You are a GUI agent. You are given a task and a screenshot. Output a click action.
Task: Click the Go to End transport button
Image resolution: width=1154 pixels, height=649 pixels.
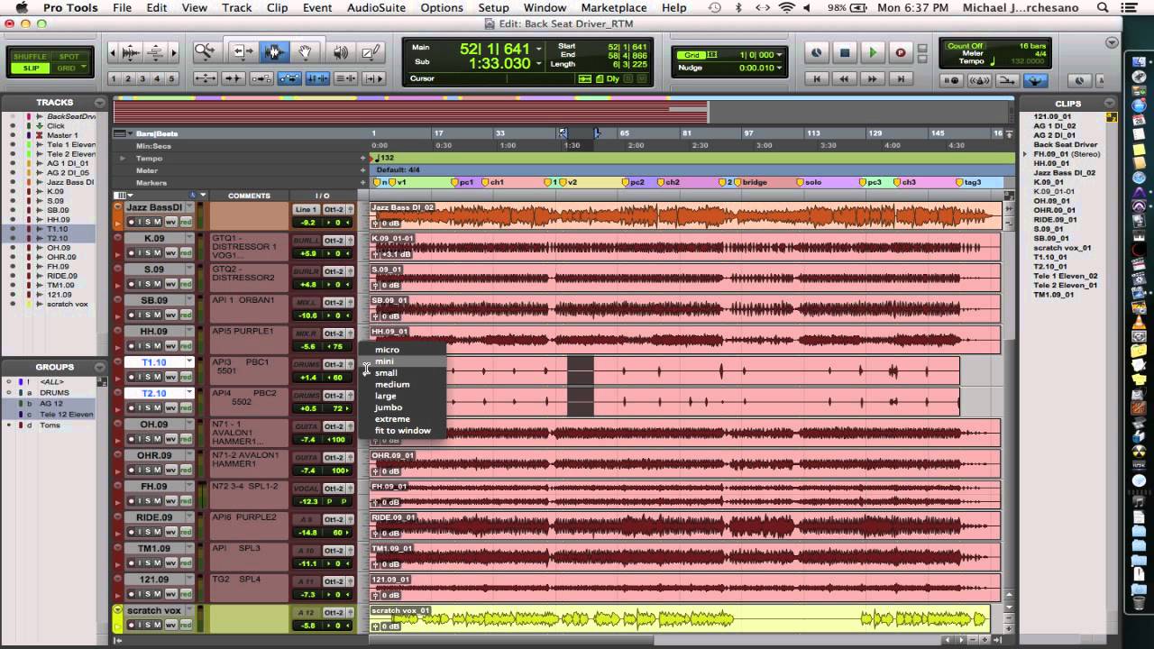901,79
